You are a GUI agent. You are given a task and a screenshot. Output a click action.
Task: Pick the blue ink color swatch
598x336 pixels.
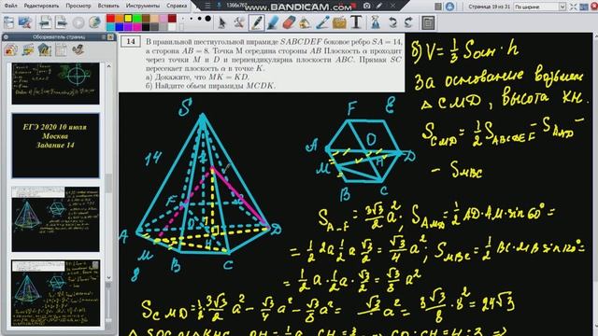(x=120, y=27)
